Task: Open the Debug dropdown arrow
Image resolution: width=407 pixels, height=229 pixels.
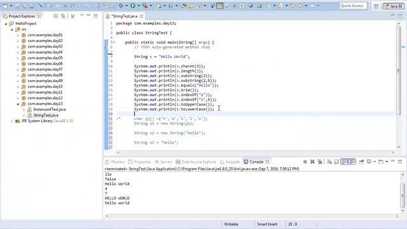Action: (x=127, y=6)
